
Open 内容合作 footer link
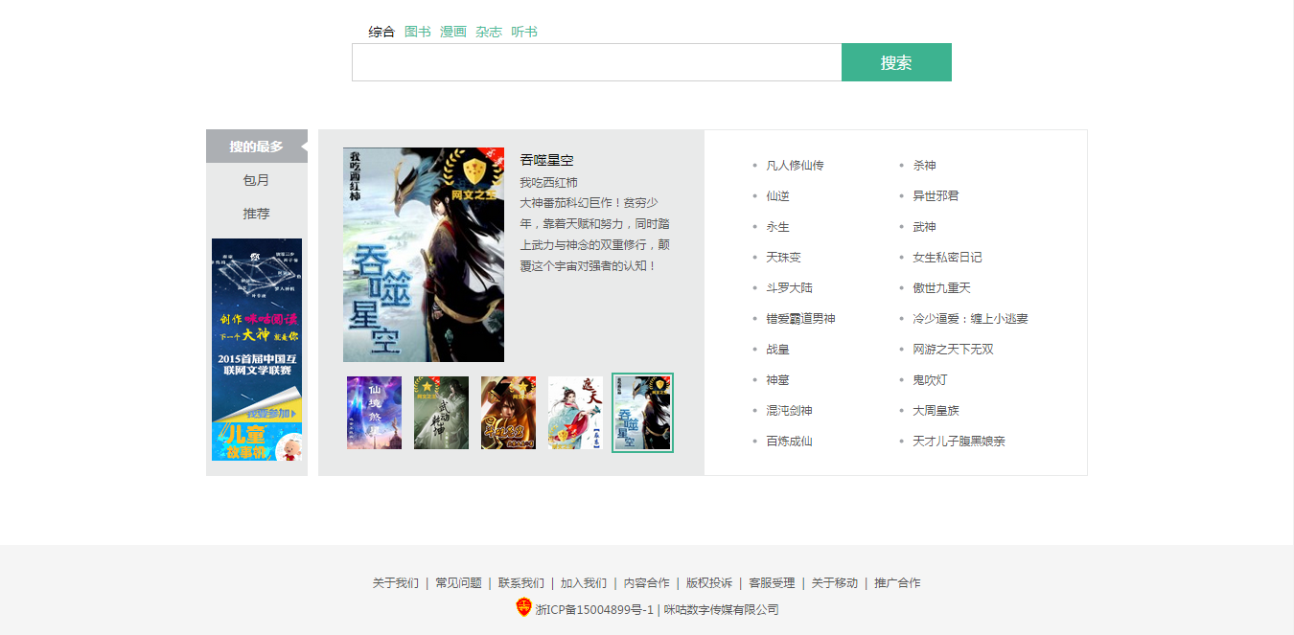(x=647, y=583)
